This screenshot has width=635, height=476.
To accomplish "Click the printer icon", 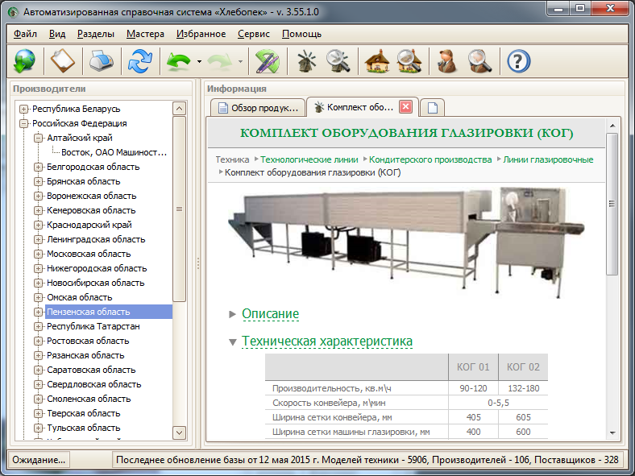I will (102, 60).
